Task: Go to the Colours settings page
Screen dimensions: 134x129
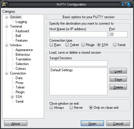Action: click(x=21, y=69)
